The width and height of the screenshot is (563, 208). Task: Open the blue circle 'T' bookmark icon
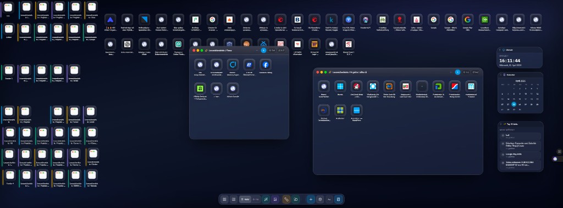coord(348,20)
